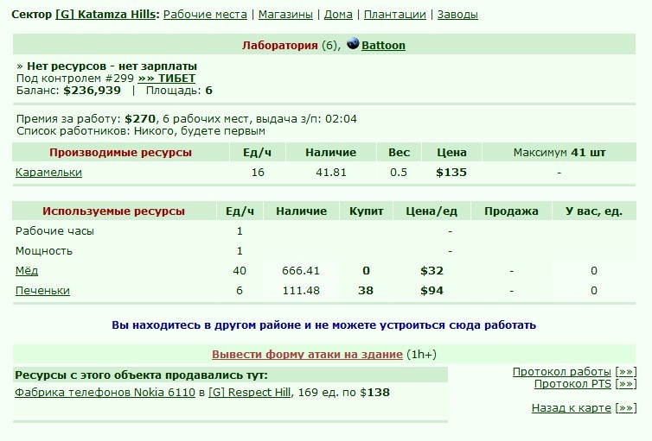Open the »» ТИБЕТ syndicate link

click(166, 78)
